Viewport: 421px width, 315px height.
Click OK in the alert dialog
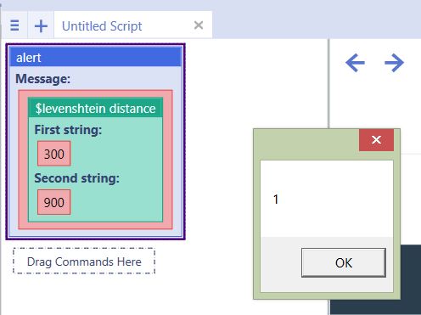point(344,262)
